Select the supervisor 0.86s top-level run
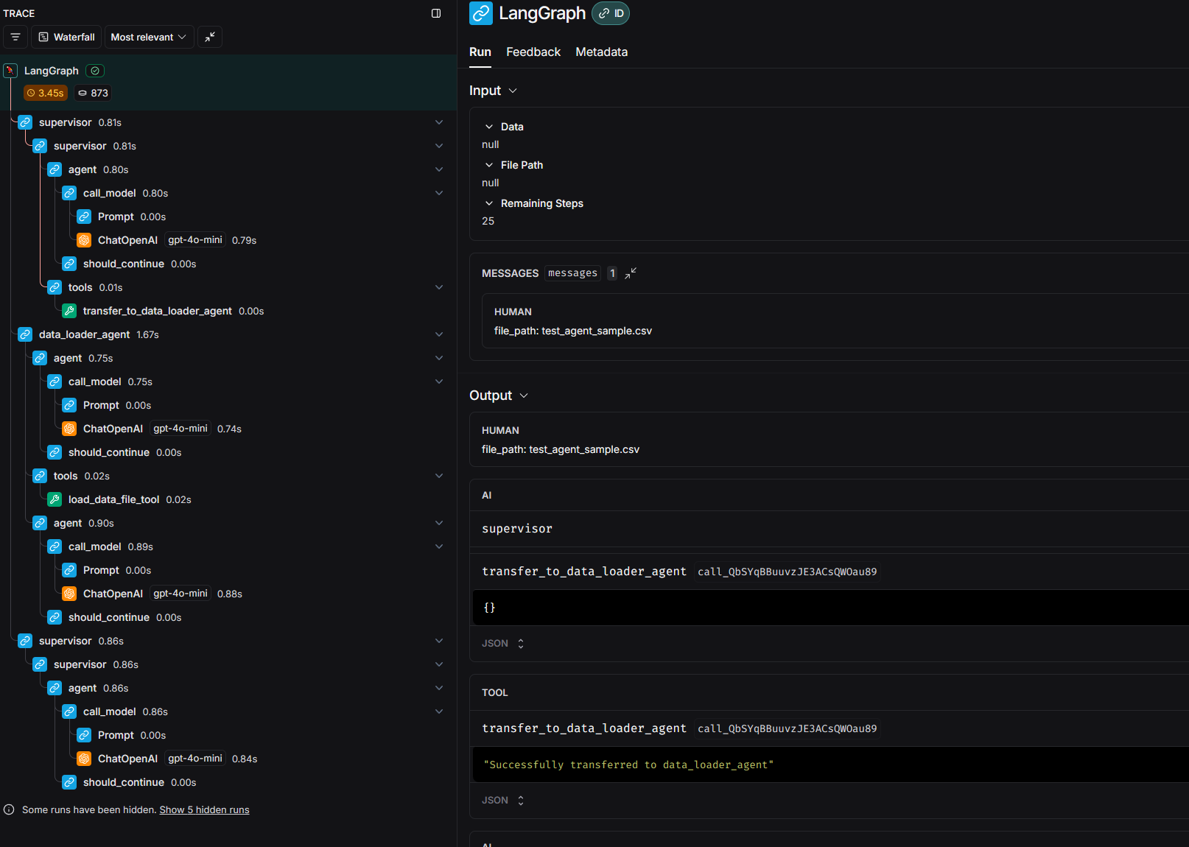 (228, 641)
